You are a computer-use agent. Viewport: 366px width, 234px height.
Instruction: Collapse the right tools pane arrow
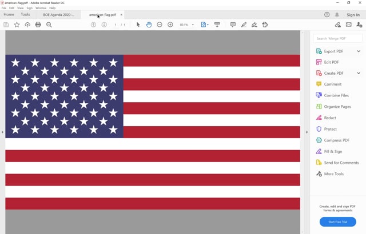coord(307,132)
